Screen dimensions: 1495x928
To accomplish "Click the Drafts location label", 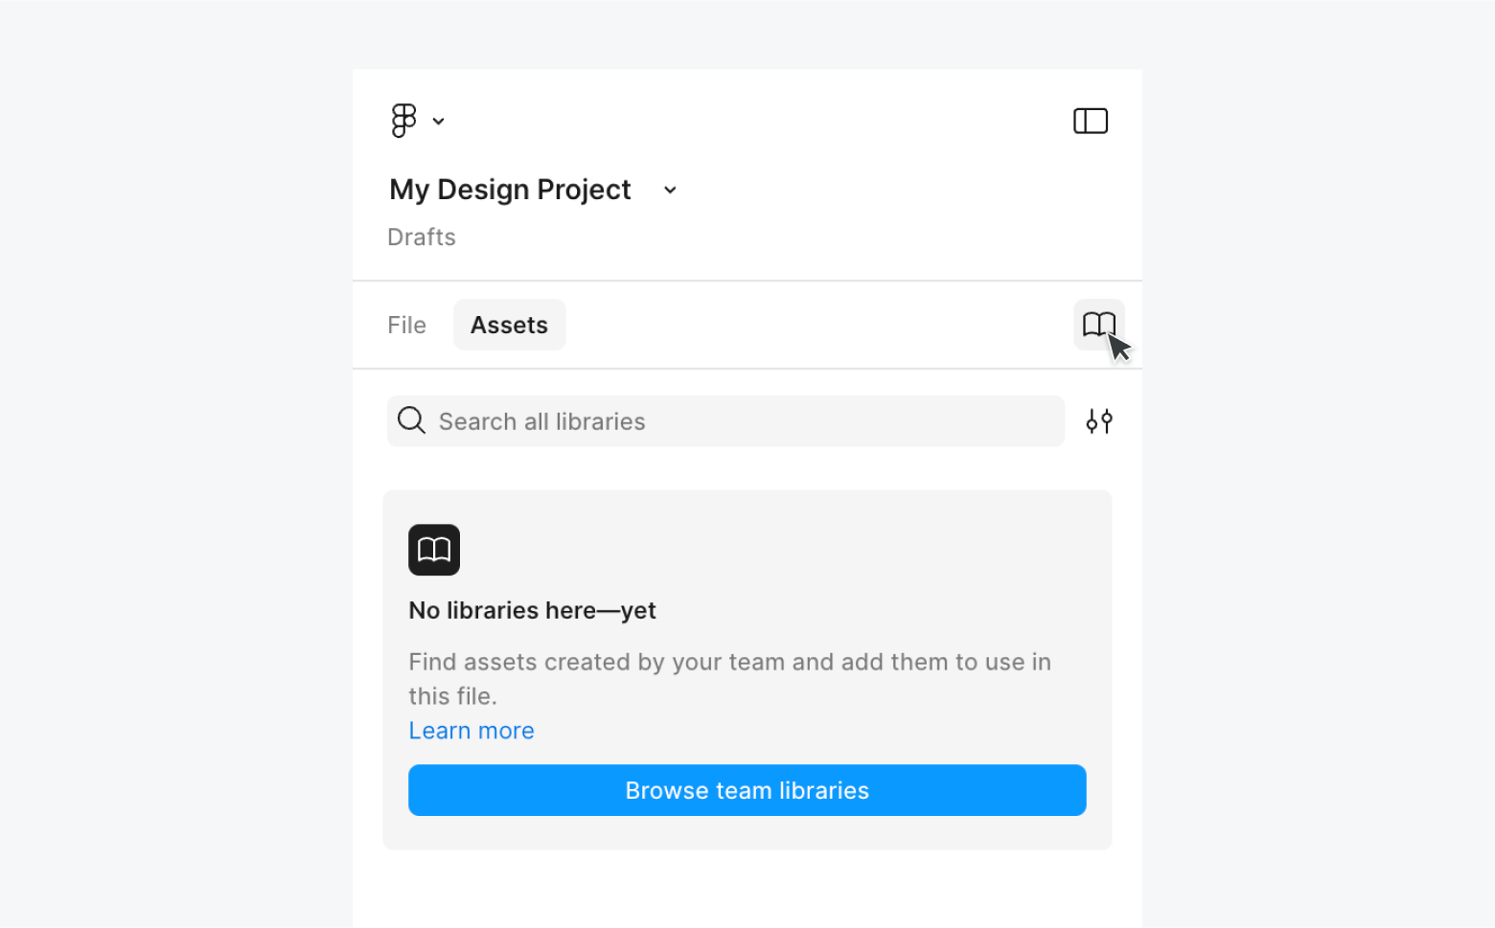I will (422, 238).
